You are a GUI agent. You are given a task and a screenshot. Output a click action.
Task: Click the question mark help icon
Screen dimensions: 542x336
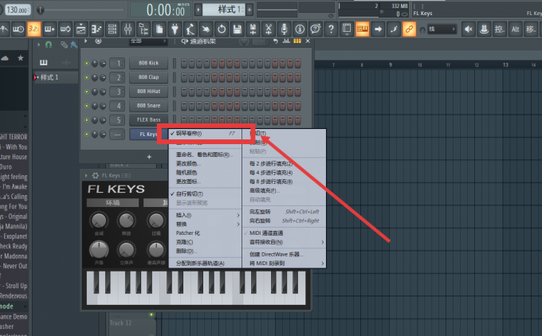pos(331,29)
